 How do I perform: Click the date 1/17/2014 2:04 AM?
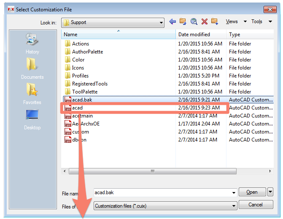(199, 124)
